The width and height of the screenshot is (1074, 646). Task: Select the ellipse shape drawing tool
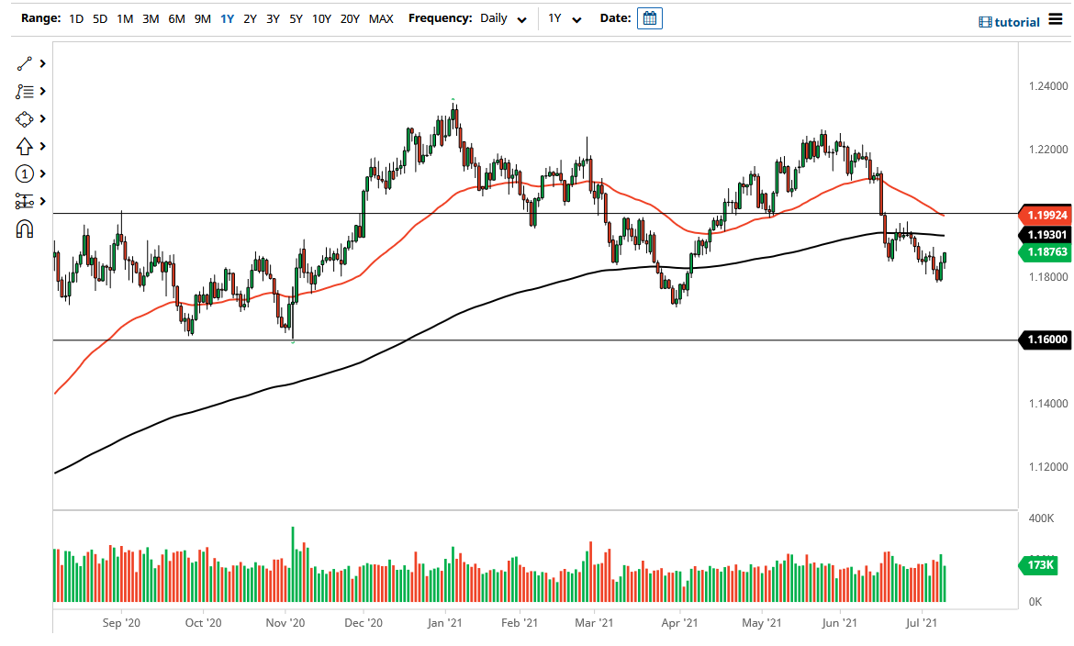(22, 118)
